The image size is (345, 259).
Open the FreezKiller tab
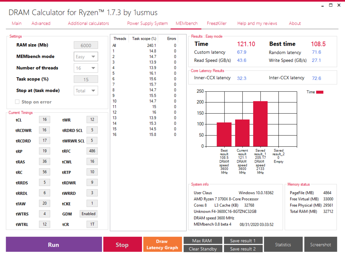217,23
